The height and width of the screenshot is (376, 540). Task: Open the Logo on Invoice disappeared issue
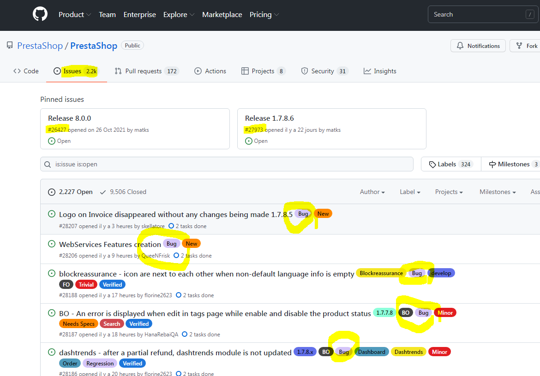click(176, 214)
